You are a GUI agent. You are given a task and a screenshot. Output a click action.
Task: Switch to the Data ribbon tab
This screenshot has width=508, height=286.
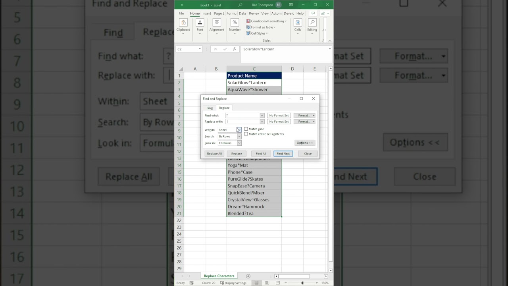[x=242, y=14]
